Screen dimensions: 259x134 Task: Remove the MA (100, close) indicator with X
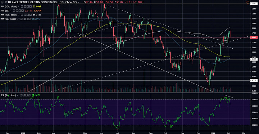(x=30, y=6)
